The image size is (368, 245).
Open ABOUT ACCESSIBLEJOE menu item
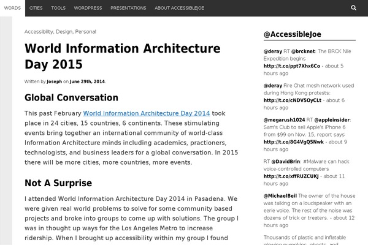coord(179,8)
